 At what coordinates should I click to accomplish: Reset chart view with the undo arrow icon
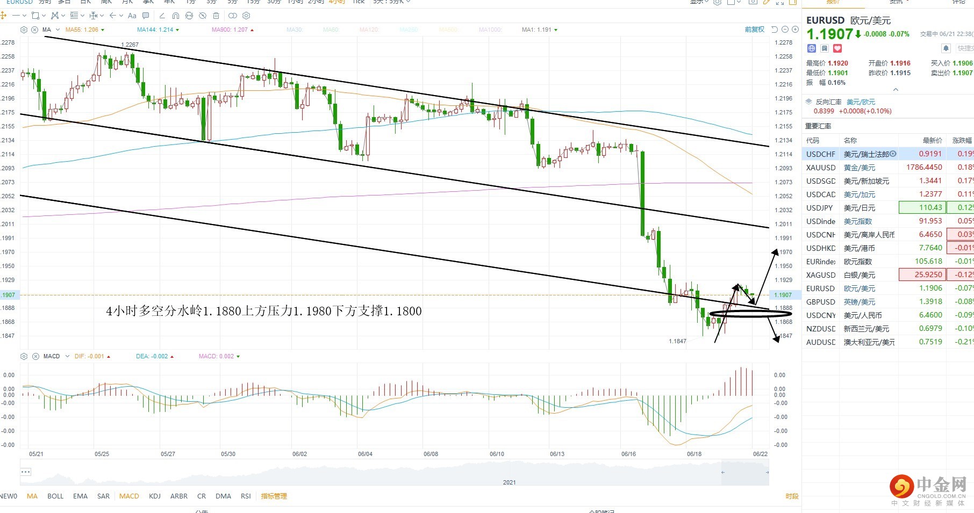[x=775, y=30]
